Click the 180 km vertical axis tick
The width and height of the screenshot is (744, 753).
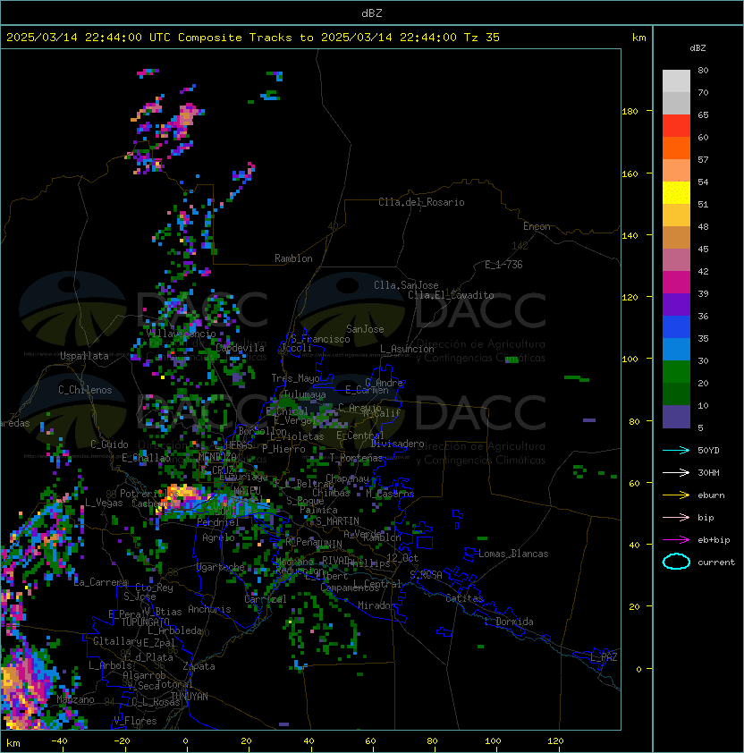pos(630,112)
